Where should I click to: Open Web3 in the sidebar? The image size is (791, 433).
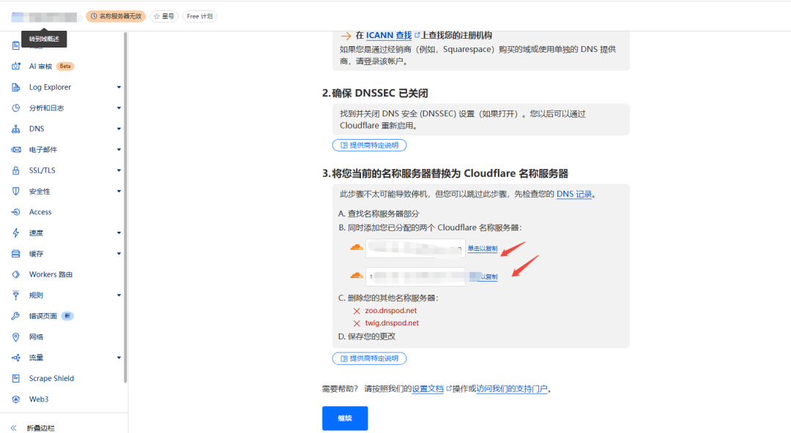(x=39, y=399)
